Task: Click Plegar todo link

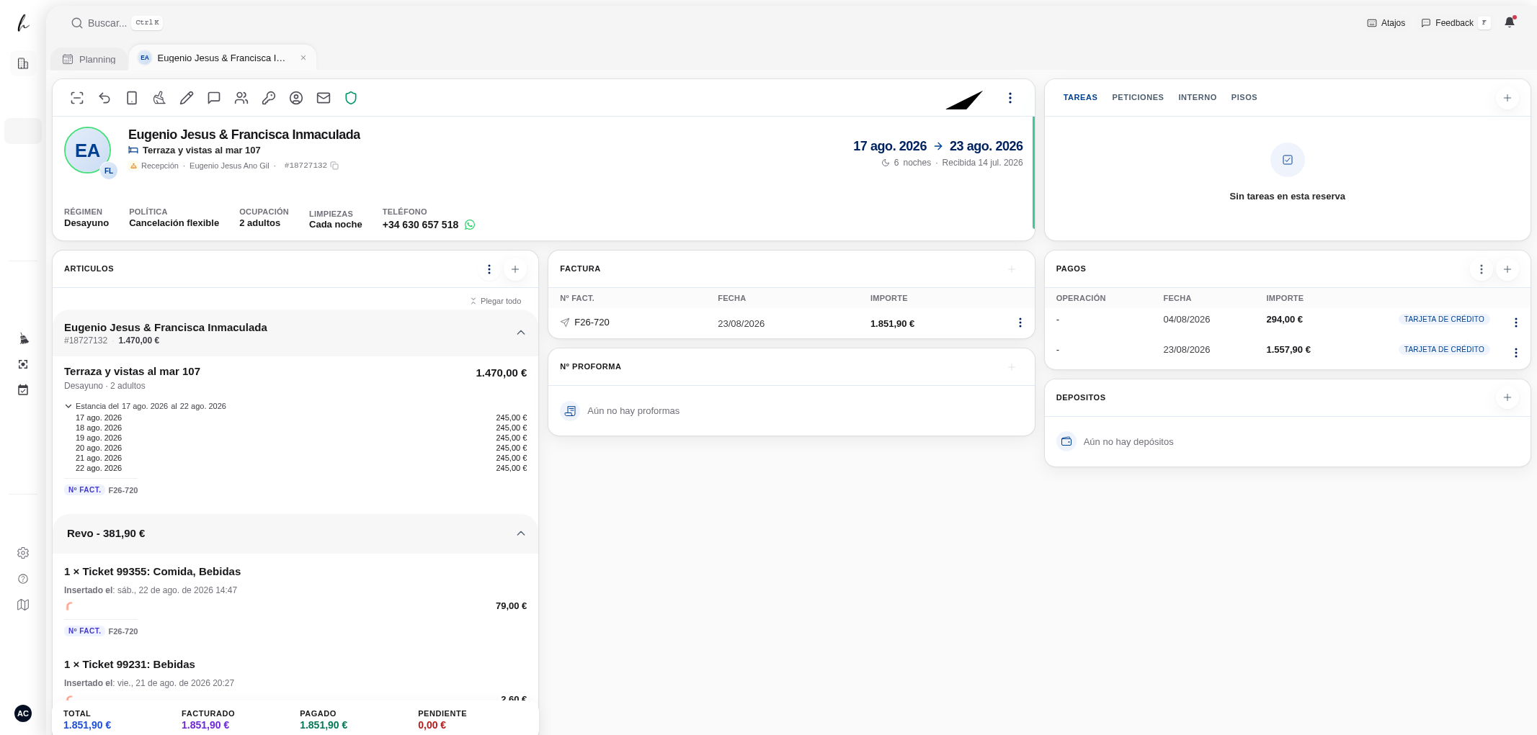Action: (x=496, y=301)
